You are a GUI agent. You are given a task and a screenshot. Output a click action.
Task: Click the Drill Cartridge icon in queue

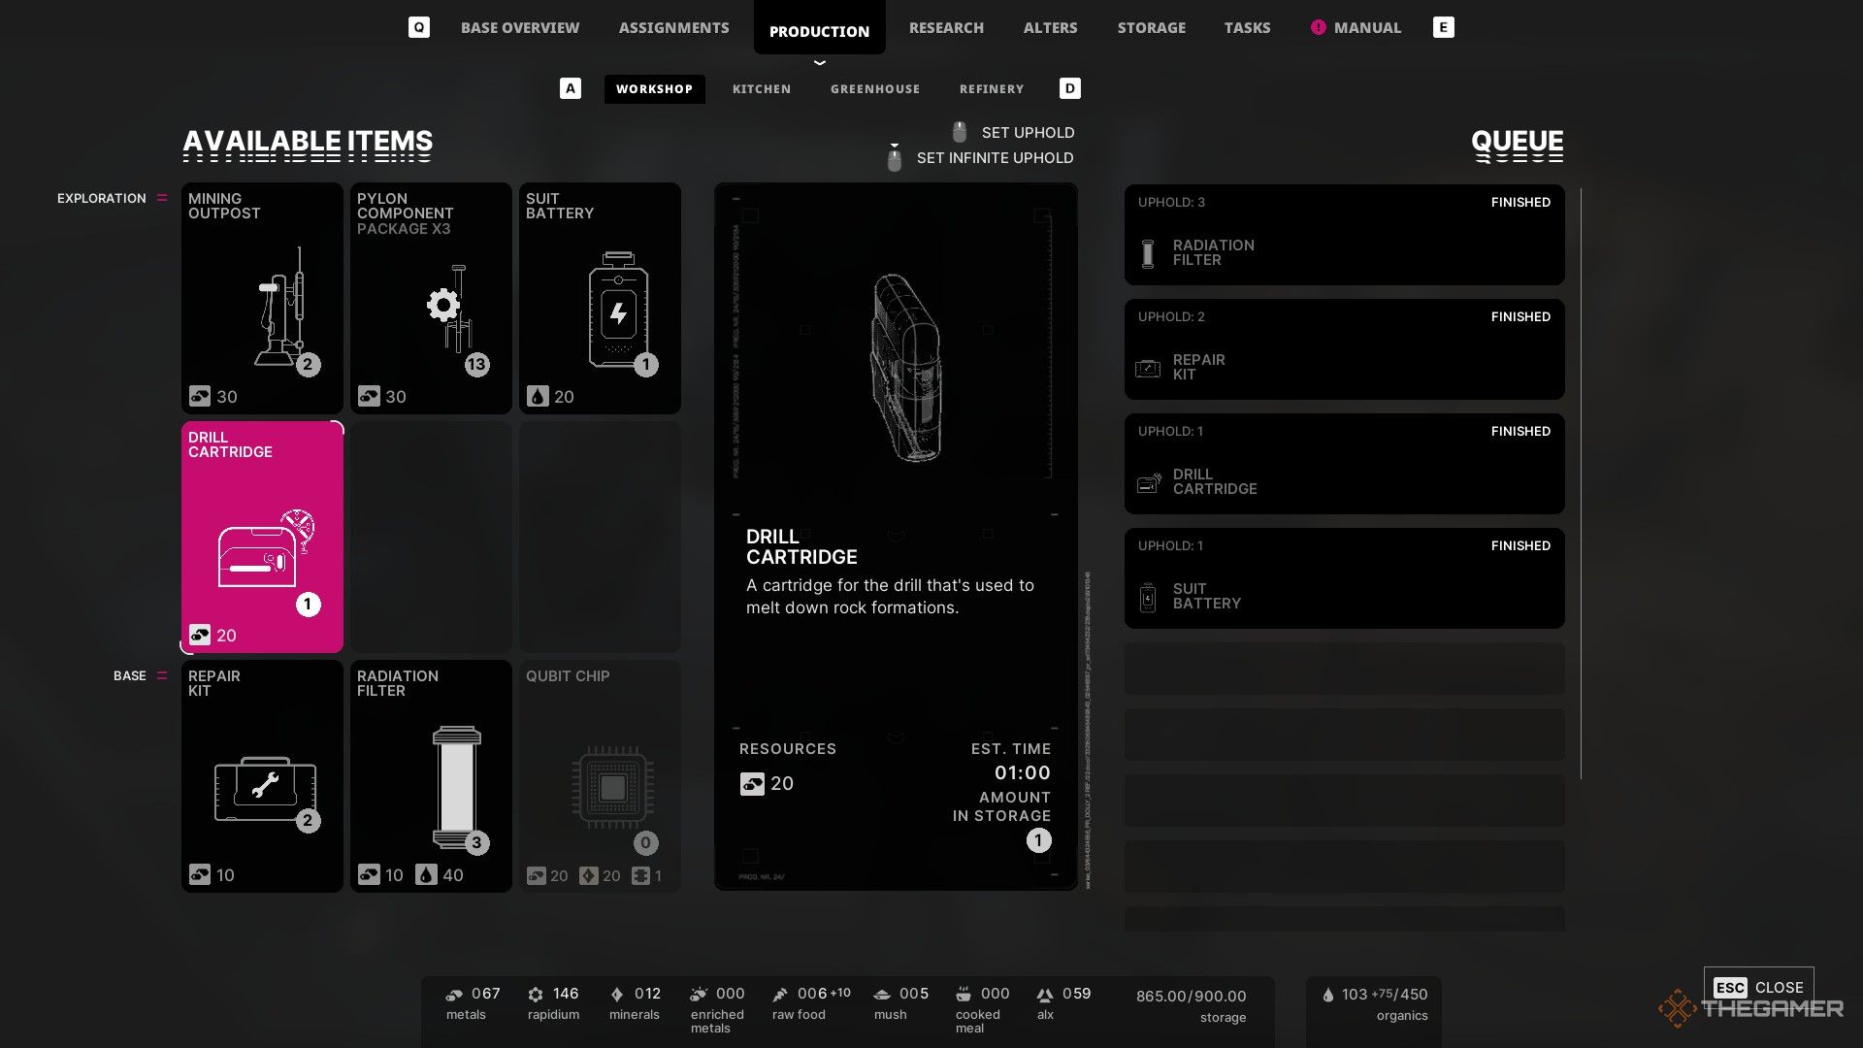pos(1149,482)
